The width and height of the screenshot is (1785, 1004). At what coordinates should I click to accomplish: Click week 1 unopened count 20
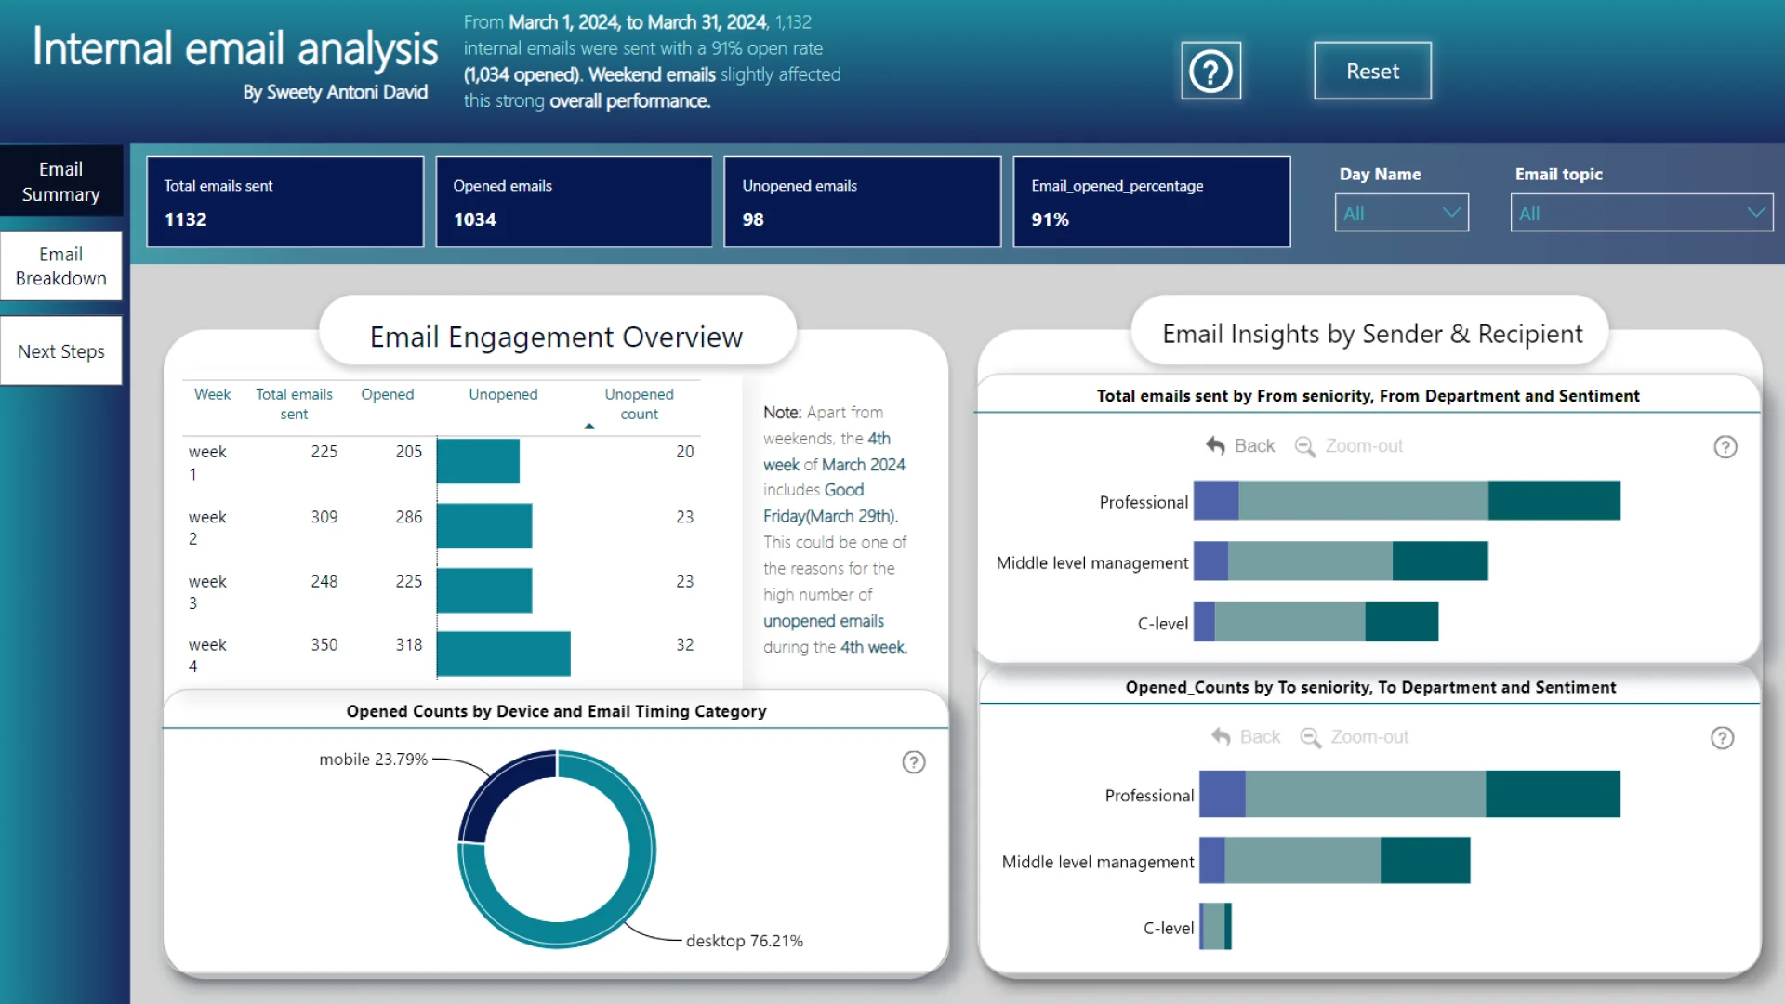(x=684, y=452)
